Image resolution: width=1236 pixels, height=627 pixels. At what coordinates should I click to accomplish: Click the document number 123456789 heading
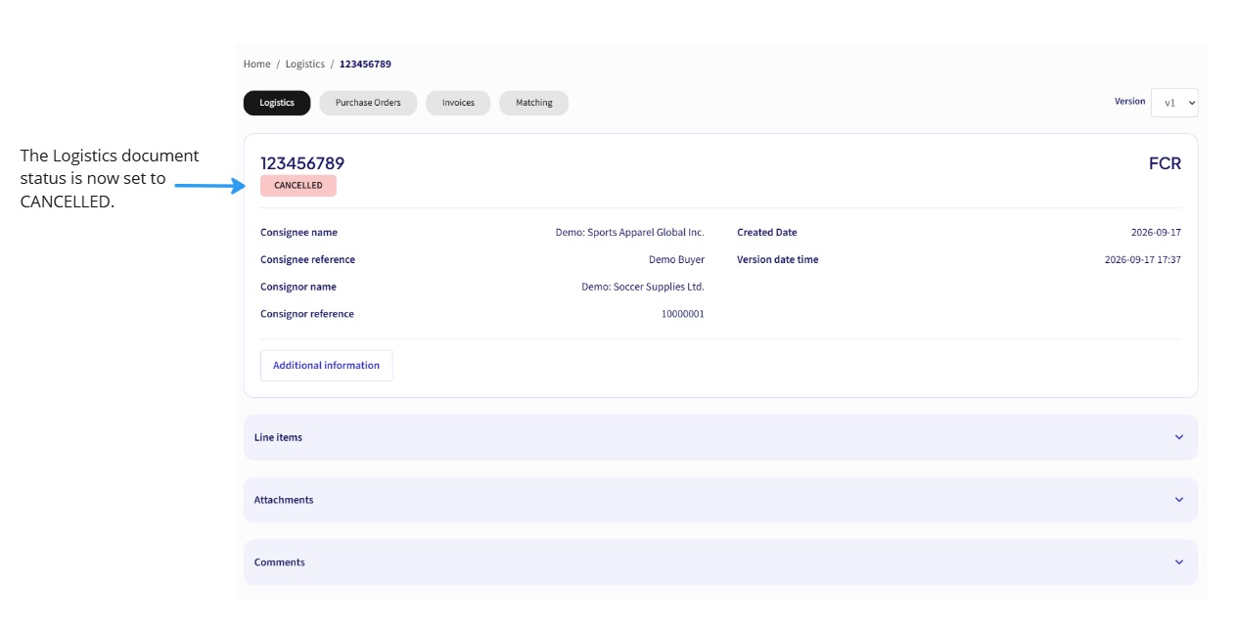pyautogui.click(x=302, y=163)
